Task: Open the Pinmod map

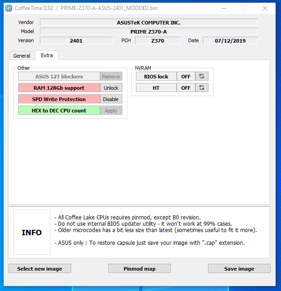Action: click(x=140, y=268)
